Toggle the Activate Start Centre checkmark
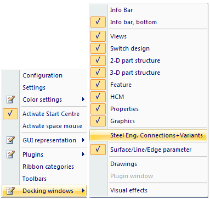 click(x=10, y=114)
